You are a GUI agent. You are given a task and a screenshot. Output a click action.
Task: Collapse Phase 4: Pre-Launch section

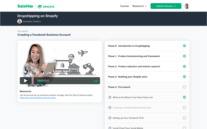pos(147,87)
